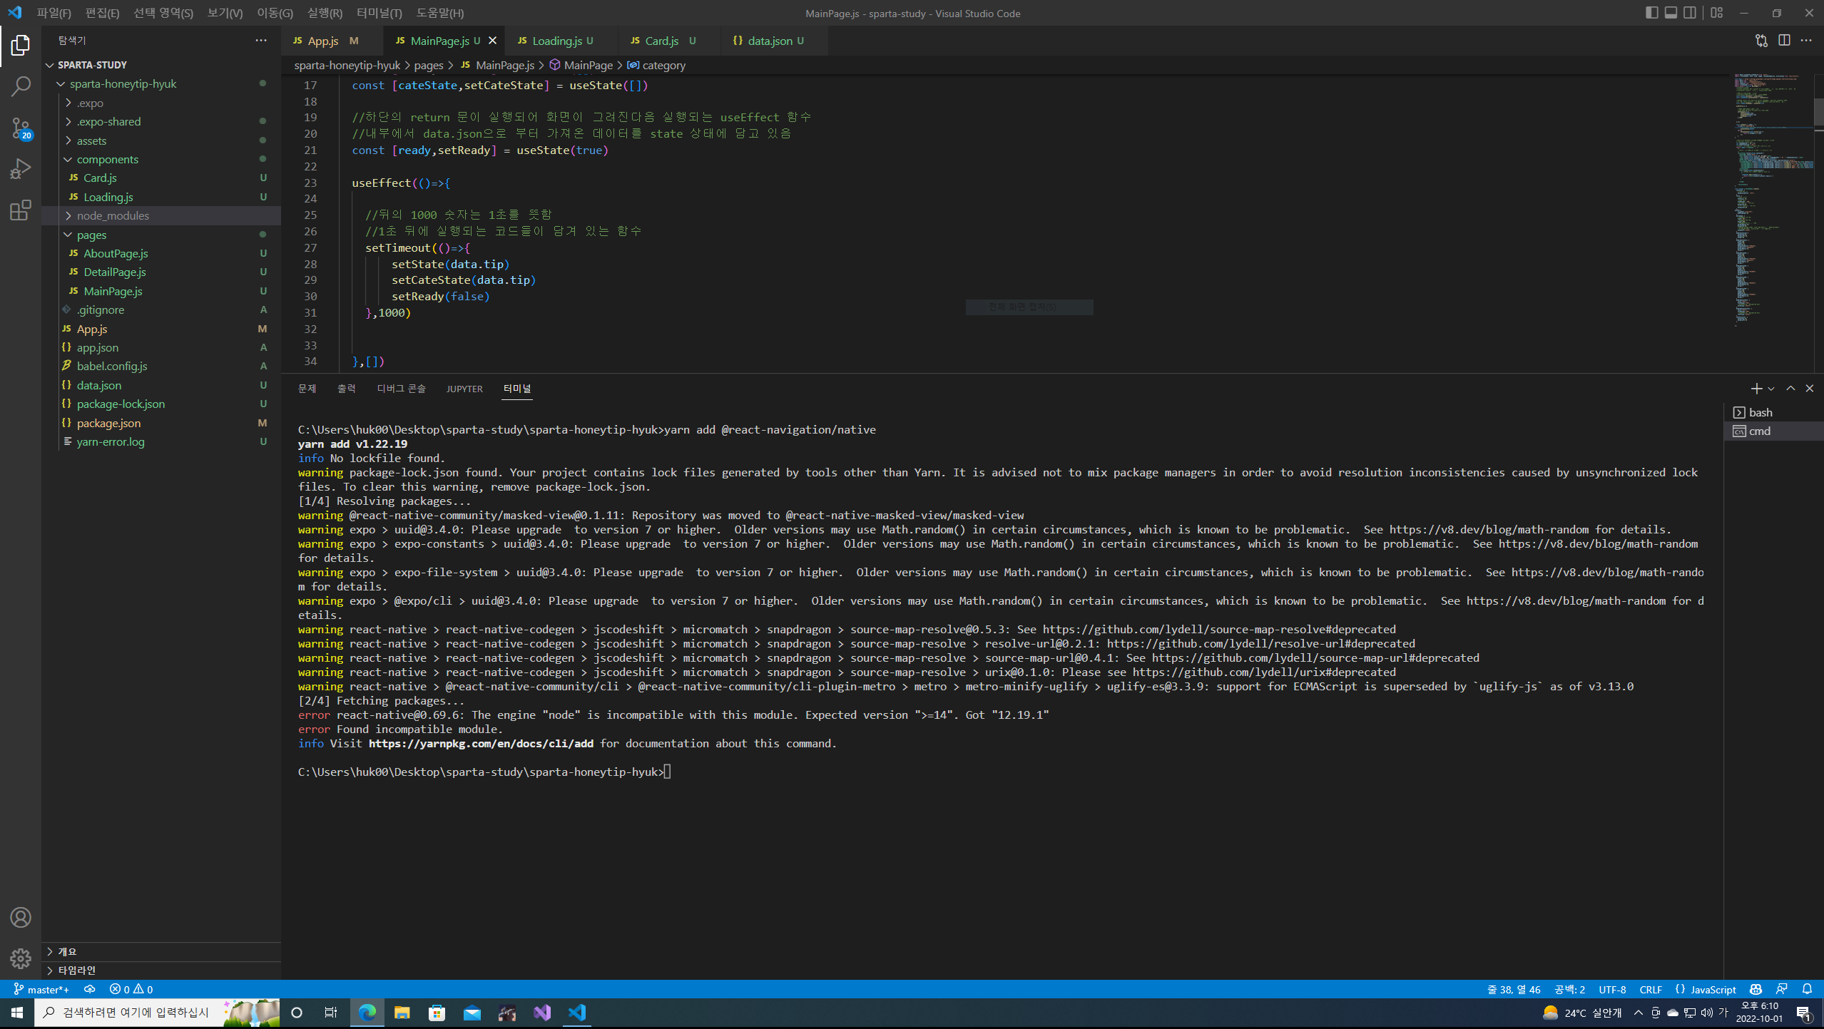Switch to the Loading.js editor tab
Image resolution: width=1824 pixels, height=1029 pixels.
click(561, 41)
